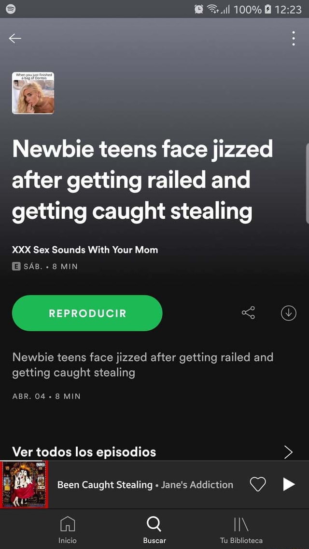Tap the Spotify icon in status bar
This screenshot has width=309, height=549.
tap(11, 9)
